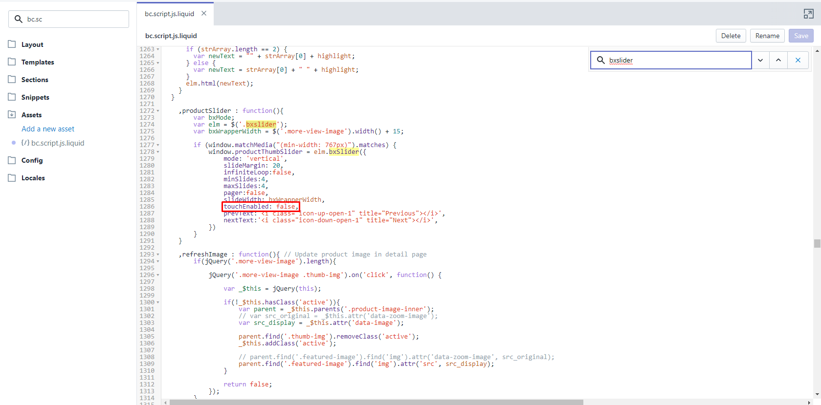Click the Rename button
This screenshot has width=821, height=405.
click(767, 36)
